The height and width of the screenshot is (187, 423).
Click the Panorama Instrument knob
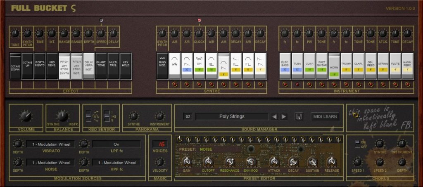[x=160, y=116]
